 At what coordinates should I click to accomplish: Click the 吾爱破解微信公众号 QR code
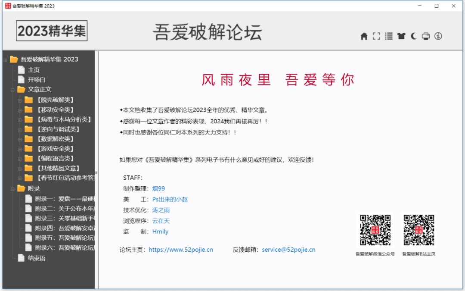tap(375, 230)
